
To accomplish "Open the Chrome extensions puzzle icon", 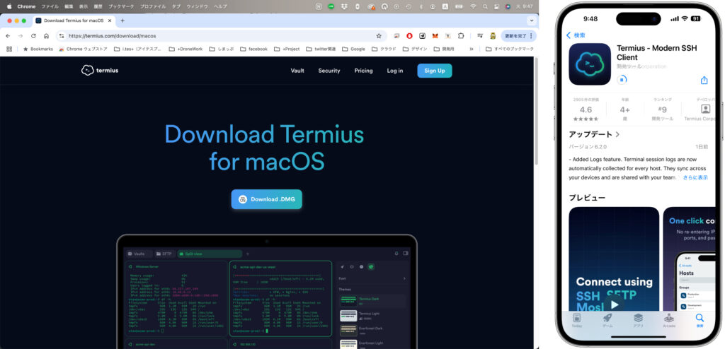I will (x=461, y=36).
